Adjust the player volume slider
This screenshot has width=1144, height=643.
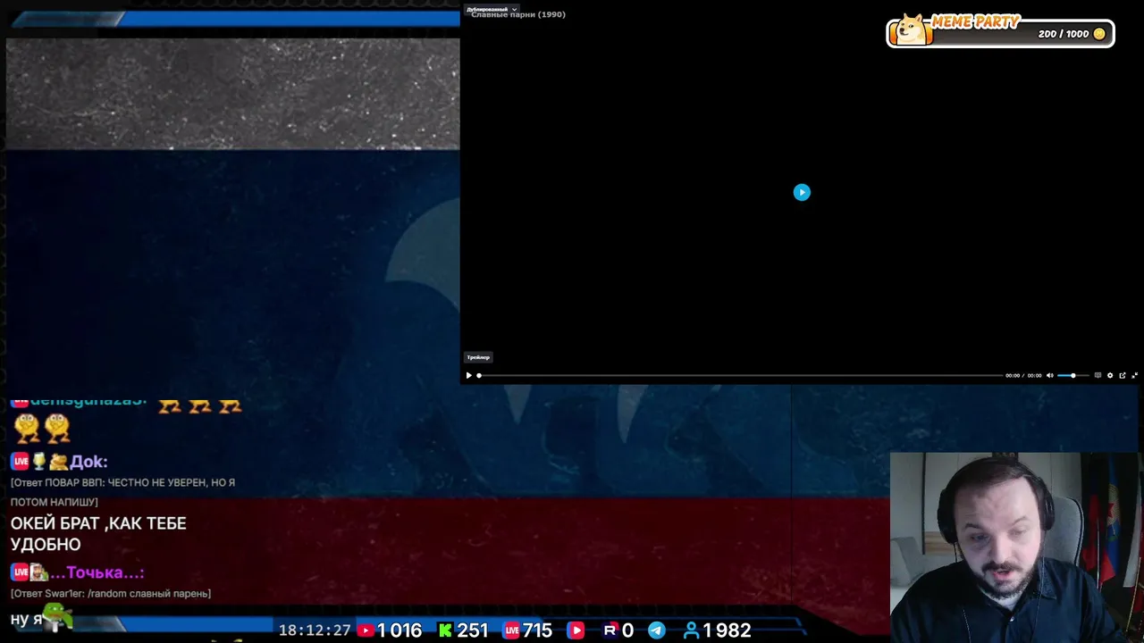pos(1072,375)
